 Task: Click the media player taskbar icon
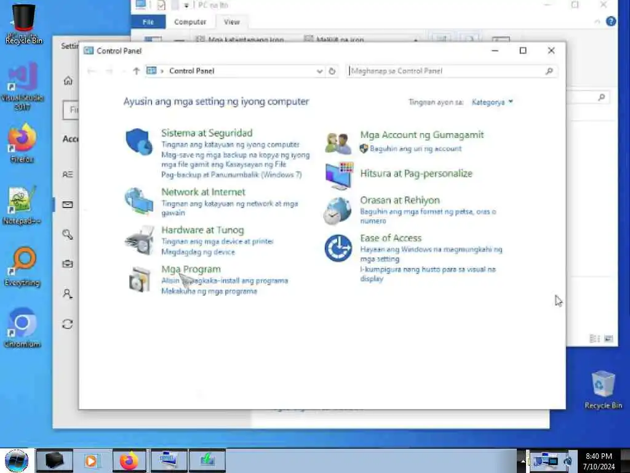pos(91,461)
